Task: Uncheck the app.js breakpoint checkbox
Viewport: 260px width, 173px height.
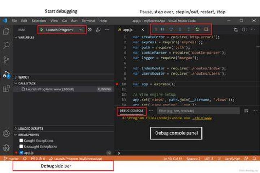Action: point(21,152)
